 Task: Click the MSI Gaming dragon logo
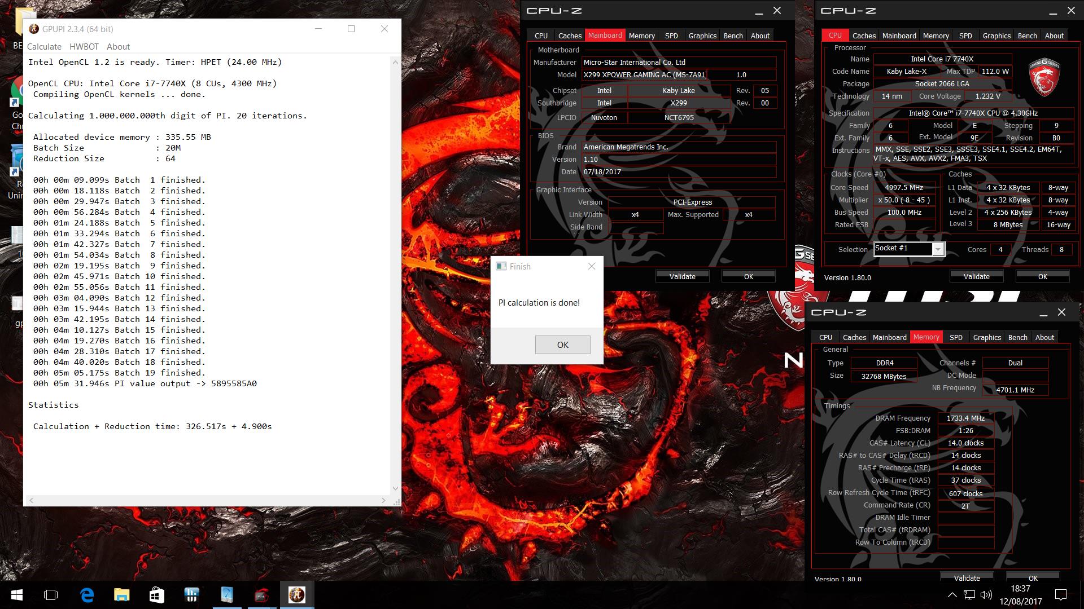point(1044,77)
